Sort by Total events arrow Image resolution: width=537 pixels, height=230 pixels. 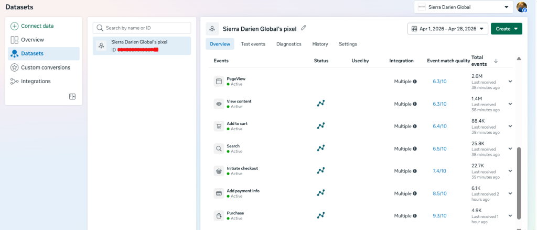pos(496,61)
